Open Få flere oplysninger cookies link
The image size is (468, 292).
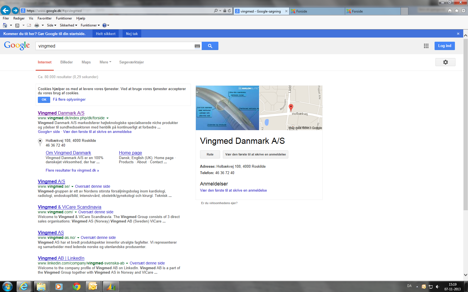coord(69,99)
